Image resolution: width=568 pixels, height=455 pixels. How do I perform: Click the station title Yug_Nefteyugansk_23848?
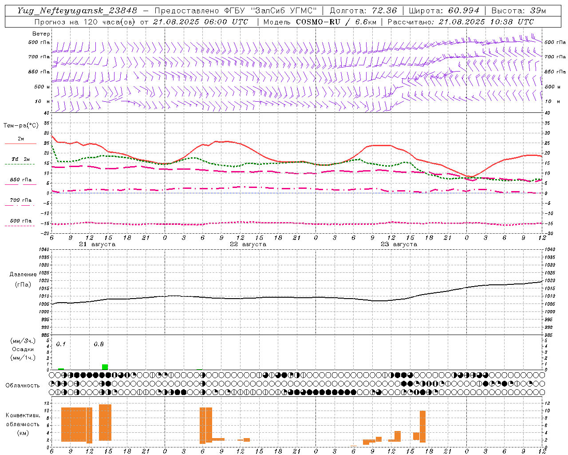coord(77,11)
